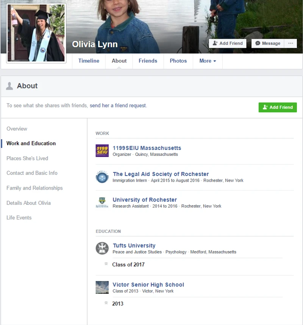Select the About tab
The image size is (303, 325).
tap(119, 61)
